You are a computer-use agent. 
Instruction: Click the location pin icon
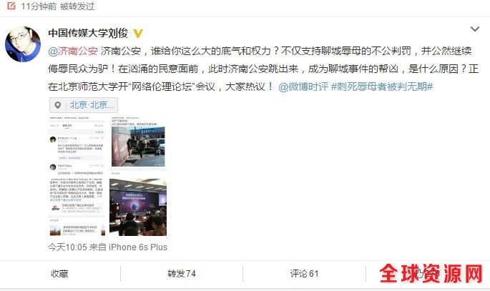(58, 105)
